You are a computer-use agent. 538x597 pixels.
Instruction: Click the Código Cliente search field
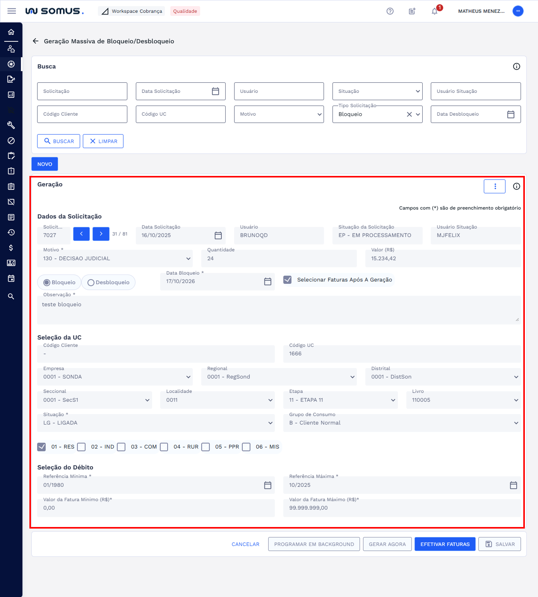[x=82, y=114]
